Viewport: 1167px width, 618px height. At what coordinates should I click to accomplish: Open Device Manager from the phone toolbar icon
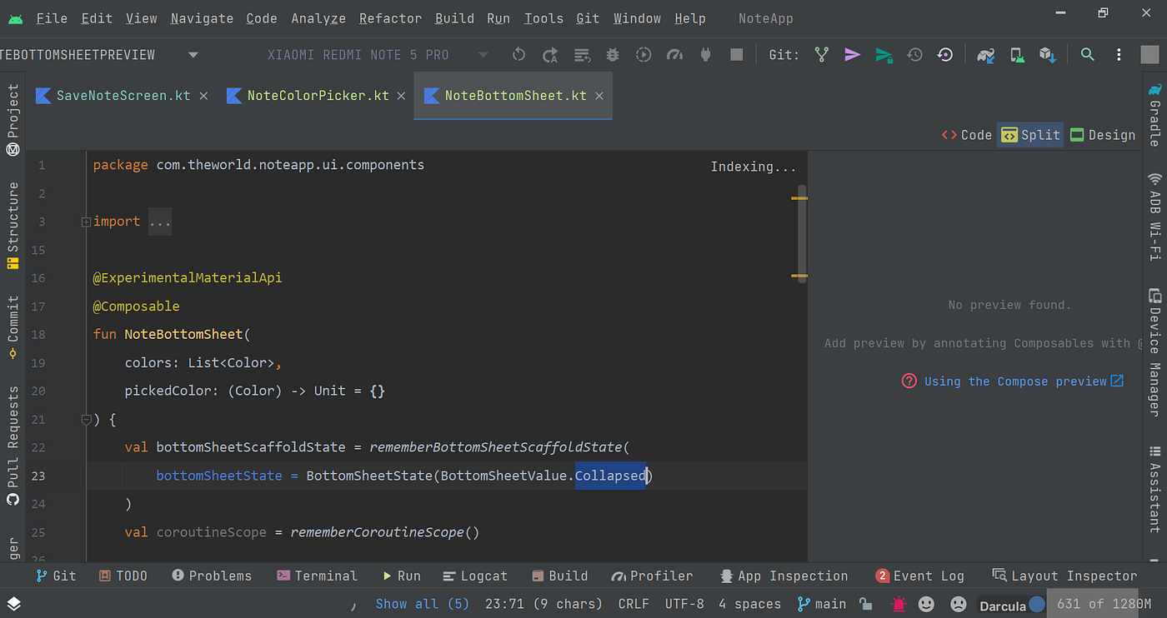[1017, 55]
